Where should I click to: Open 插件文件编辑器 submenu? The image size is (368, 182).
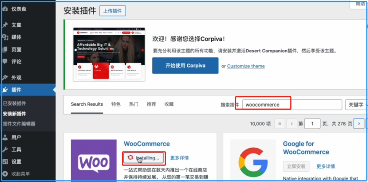point(19,124)
